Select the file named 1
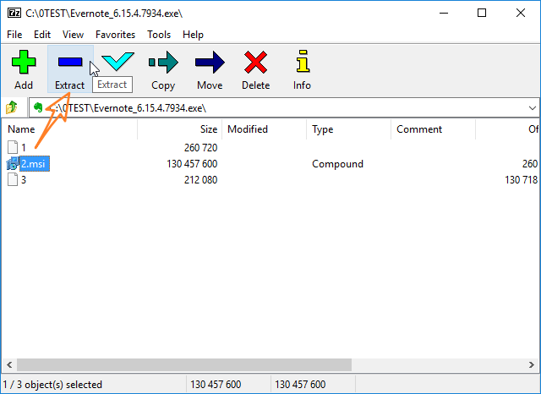This screenshot has width=541, height=394. tap(24, 148)
